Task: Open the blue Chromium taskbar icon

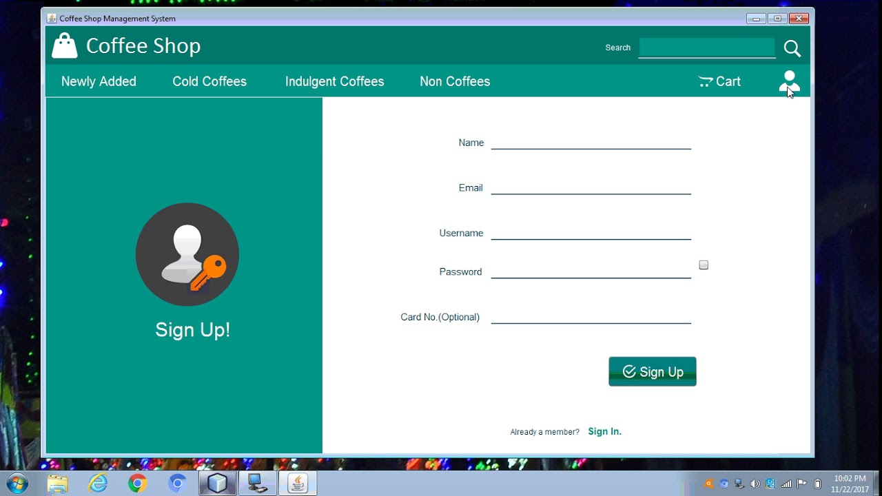Action: [178, 484]
